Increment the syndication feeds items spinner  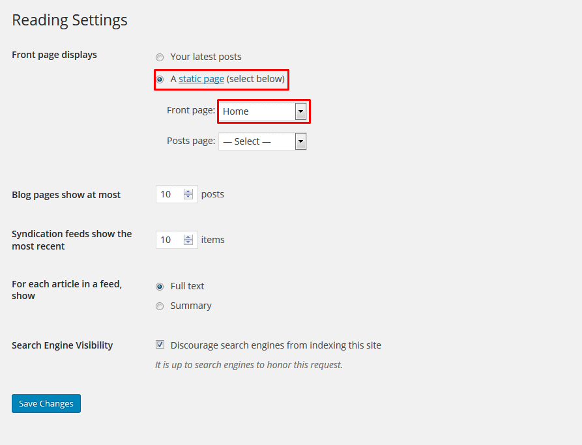tap(189, 237)
